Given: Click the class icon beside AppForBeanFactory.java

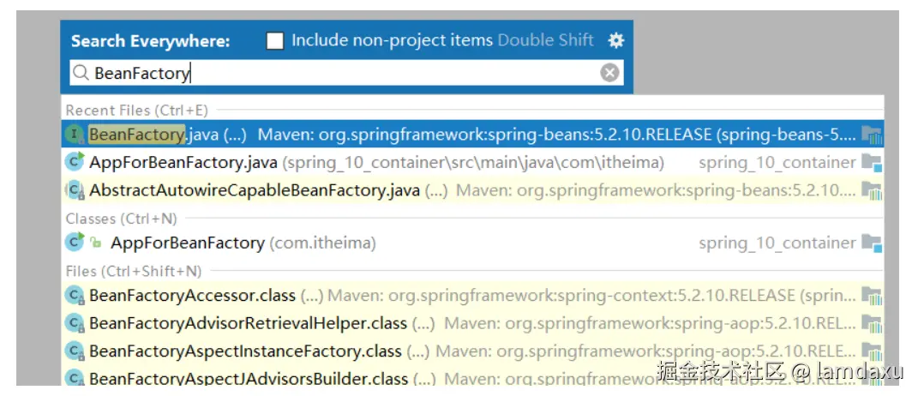Looking at the screenshot, I should [x=75, y=162].
